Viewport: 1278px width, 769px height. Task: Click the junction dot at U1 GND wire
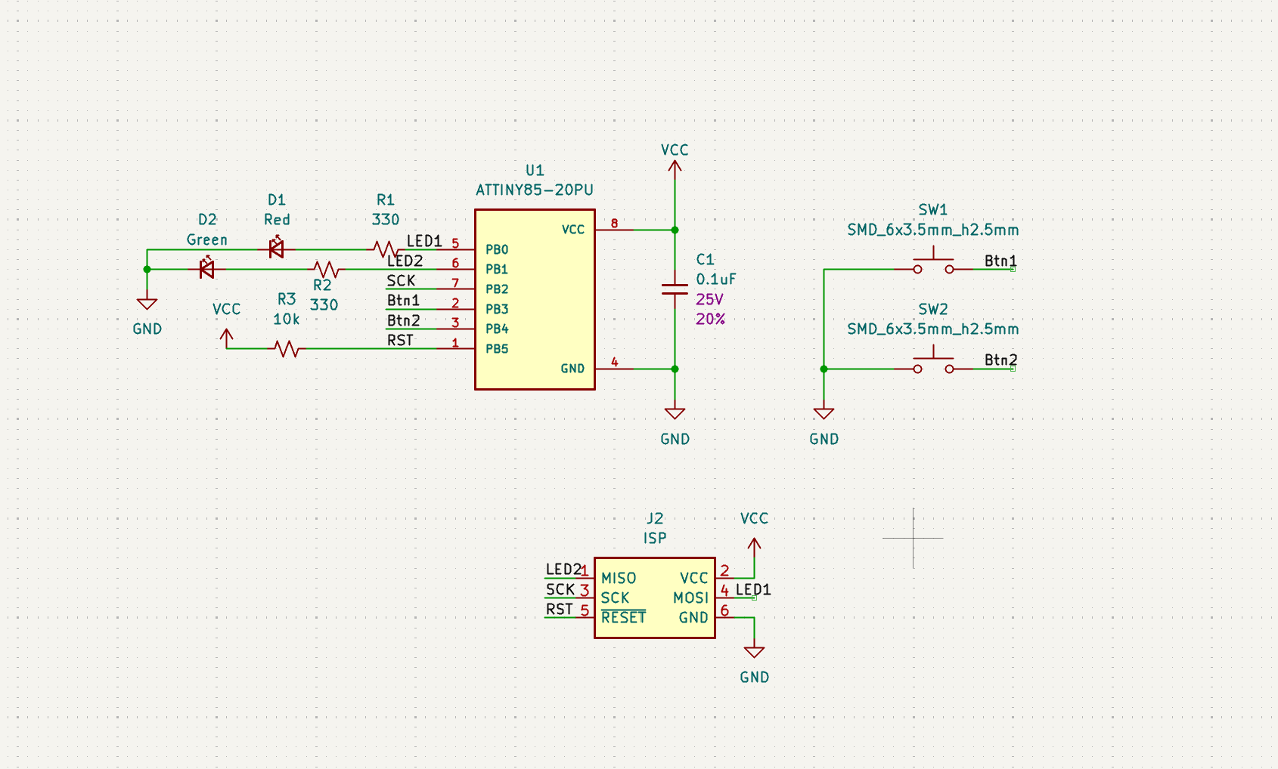pos(675,369)
